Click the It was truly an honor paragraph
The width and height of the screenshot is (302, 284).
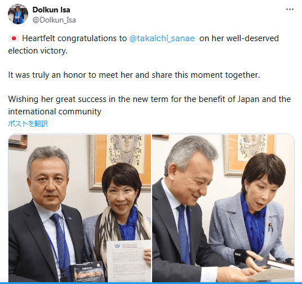coord(134,75)
